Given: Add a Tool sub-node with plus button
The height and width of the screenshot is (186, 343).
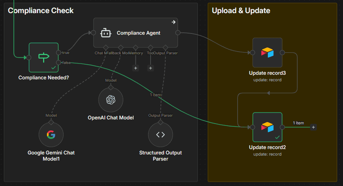Looking at the screenshot, I should (x=151, y=68).
